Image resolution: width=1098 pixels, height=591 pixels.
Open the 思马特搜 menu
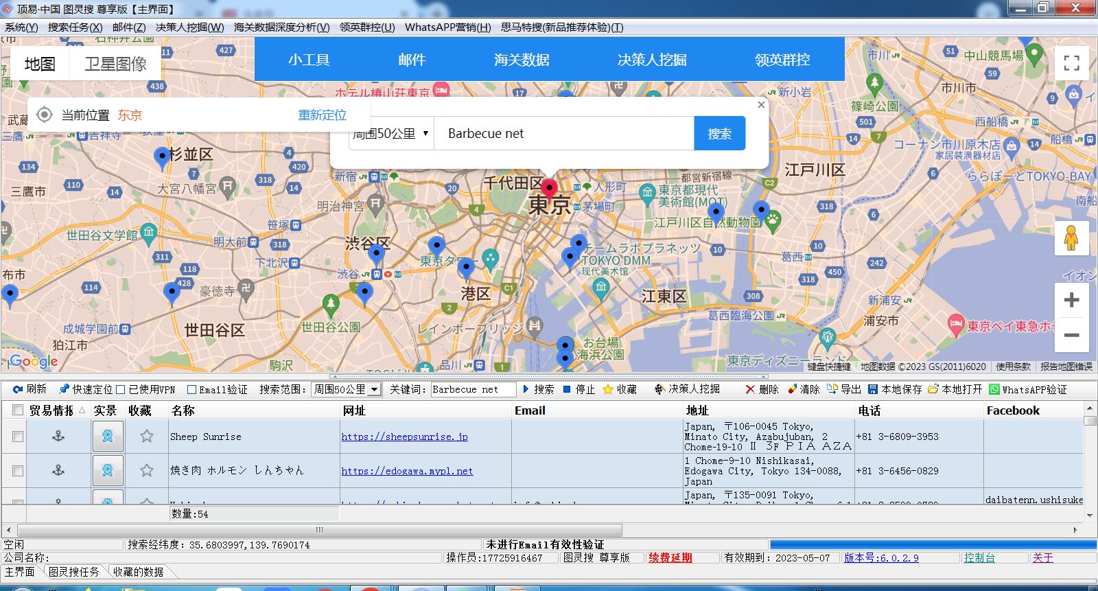pyautogui.click(x=562, y=27)
